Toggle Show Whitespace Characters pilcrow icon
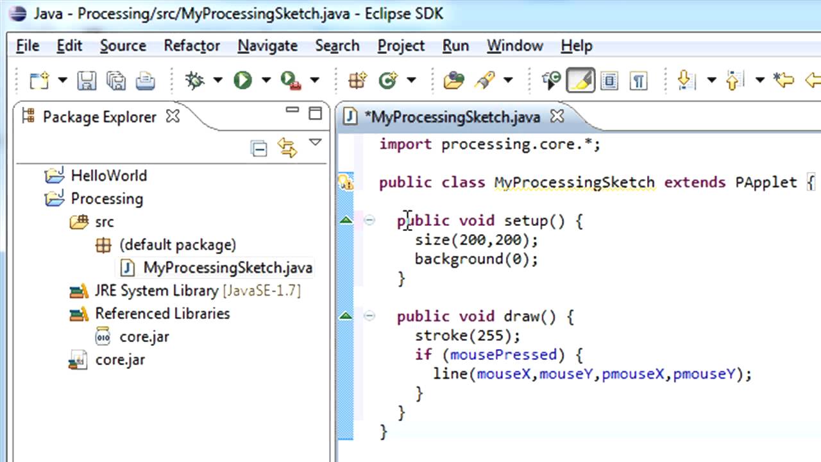The height and width of the screenshot is (462, 821). click(x=638, y=80)
